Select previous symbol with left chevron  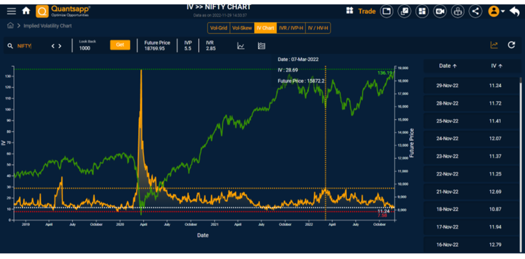point(53,46)
